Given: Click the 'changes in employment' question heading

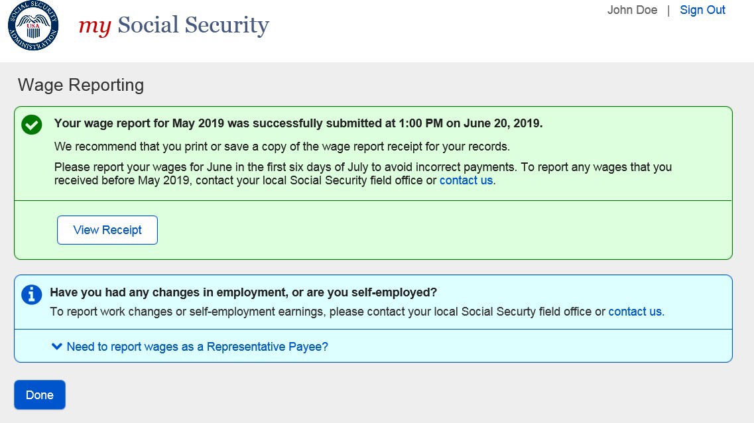Looking at the screenshot, I should coord(243,292).
